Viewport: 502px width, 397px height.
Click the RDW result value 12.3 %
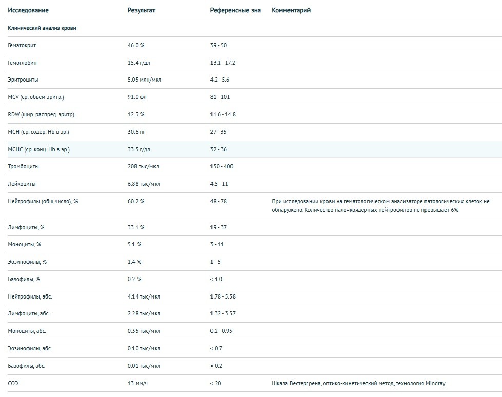coord(136,115)
